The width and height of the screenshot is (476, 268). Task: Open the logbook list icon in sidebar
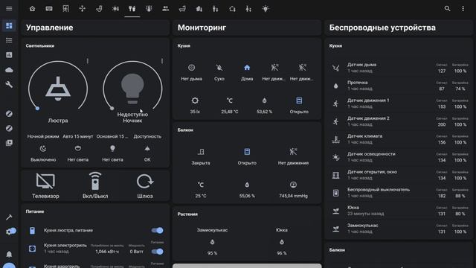[x=9, y=40]
